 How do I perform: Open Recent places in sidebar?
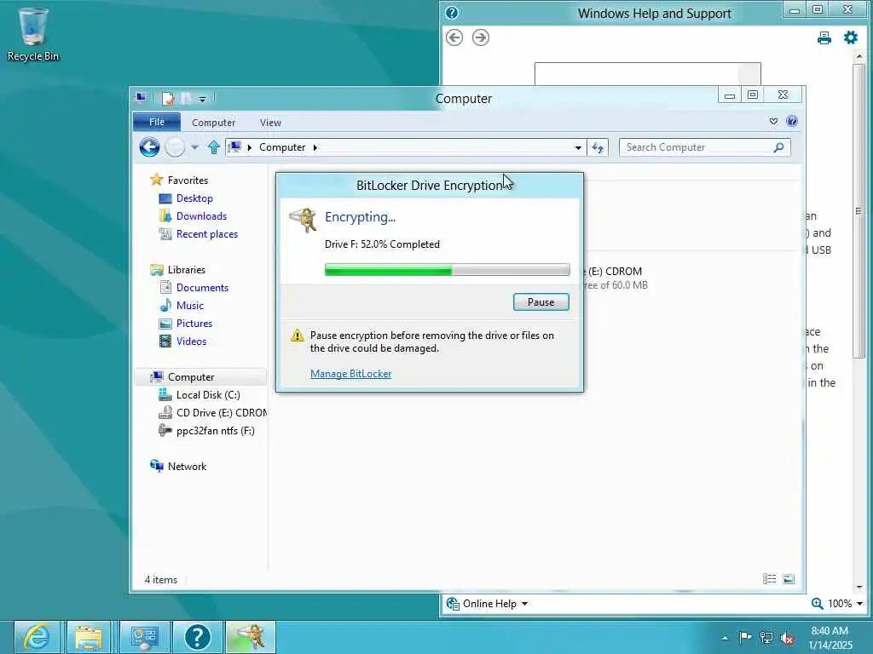(206, 234)
